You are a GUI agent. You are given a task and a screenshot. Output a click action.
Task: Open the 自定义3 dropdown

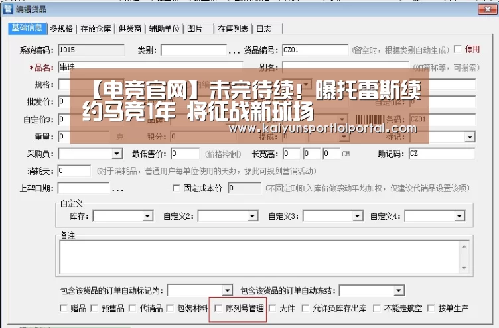click(357, 217)
